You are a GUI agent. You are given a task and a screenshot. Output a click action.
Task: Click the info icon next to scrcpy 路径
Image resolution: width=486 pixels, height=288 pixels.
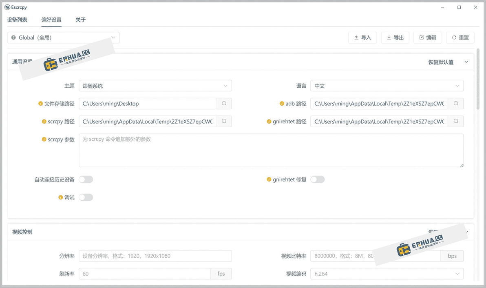coord(44,122)
